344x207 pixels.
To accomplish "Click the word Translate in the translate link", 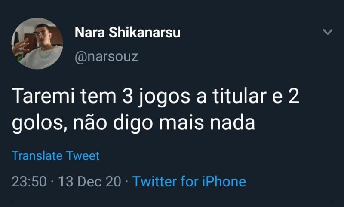I will [37, 155].
